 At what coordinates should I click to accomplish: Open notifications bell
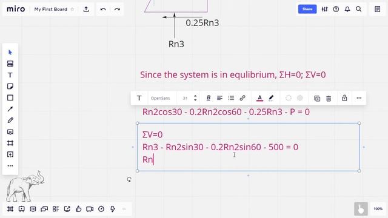[x=347, y=9]
